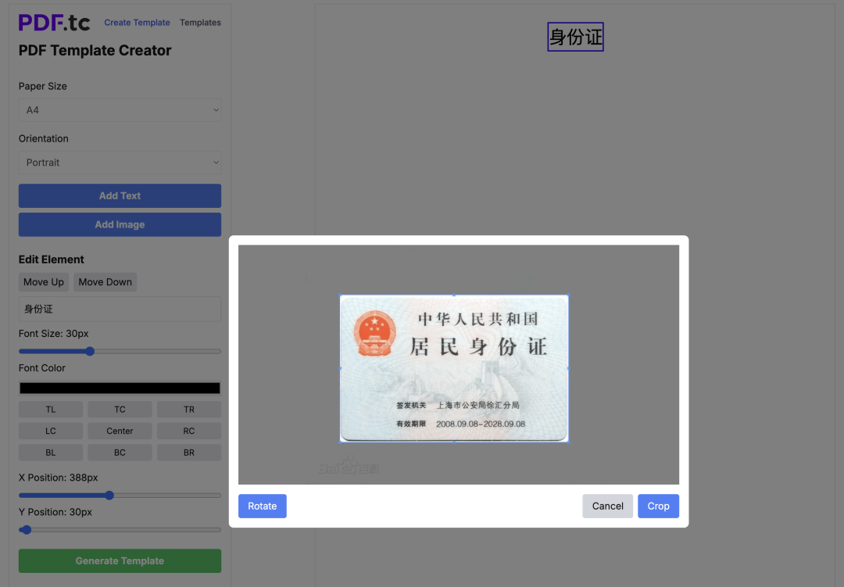This screenshot has width=844, height=587.
Task: Click the crop box top-center edge handle
Action: click(x=454, y=295)
